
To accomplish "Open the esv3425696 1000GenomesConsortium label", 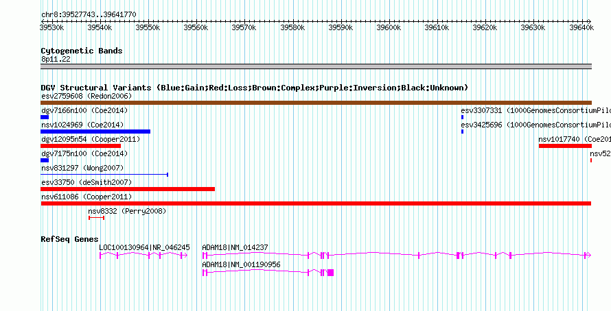I will (535, 125).
